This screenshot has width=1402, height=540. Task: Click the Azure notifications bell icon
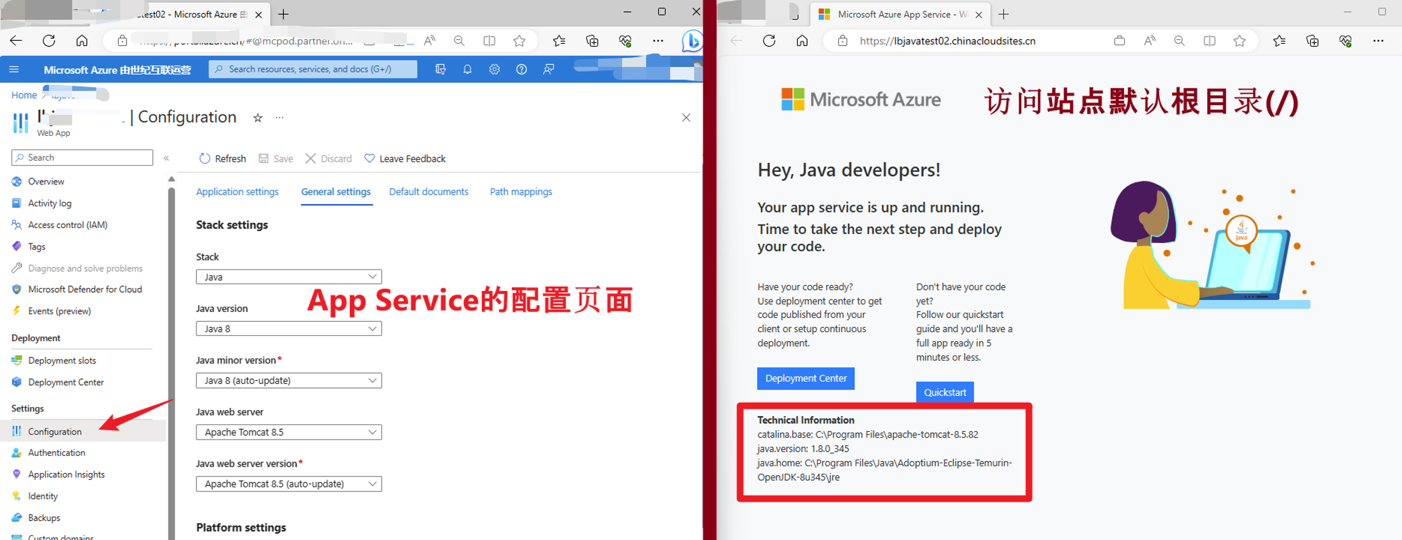[x=467, y=69]
